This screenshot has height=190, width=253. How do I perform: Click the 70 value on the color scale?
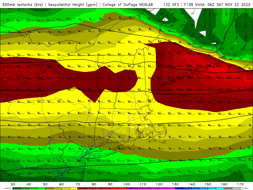click(x=78, y=184)
